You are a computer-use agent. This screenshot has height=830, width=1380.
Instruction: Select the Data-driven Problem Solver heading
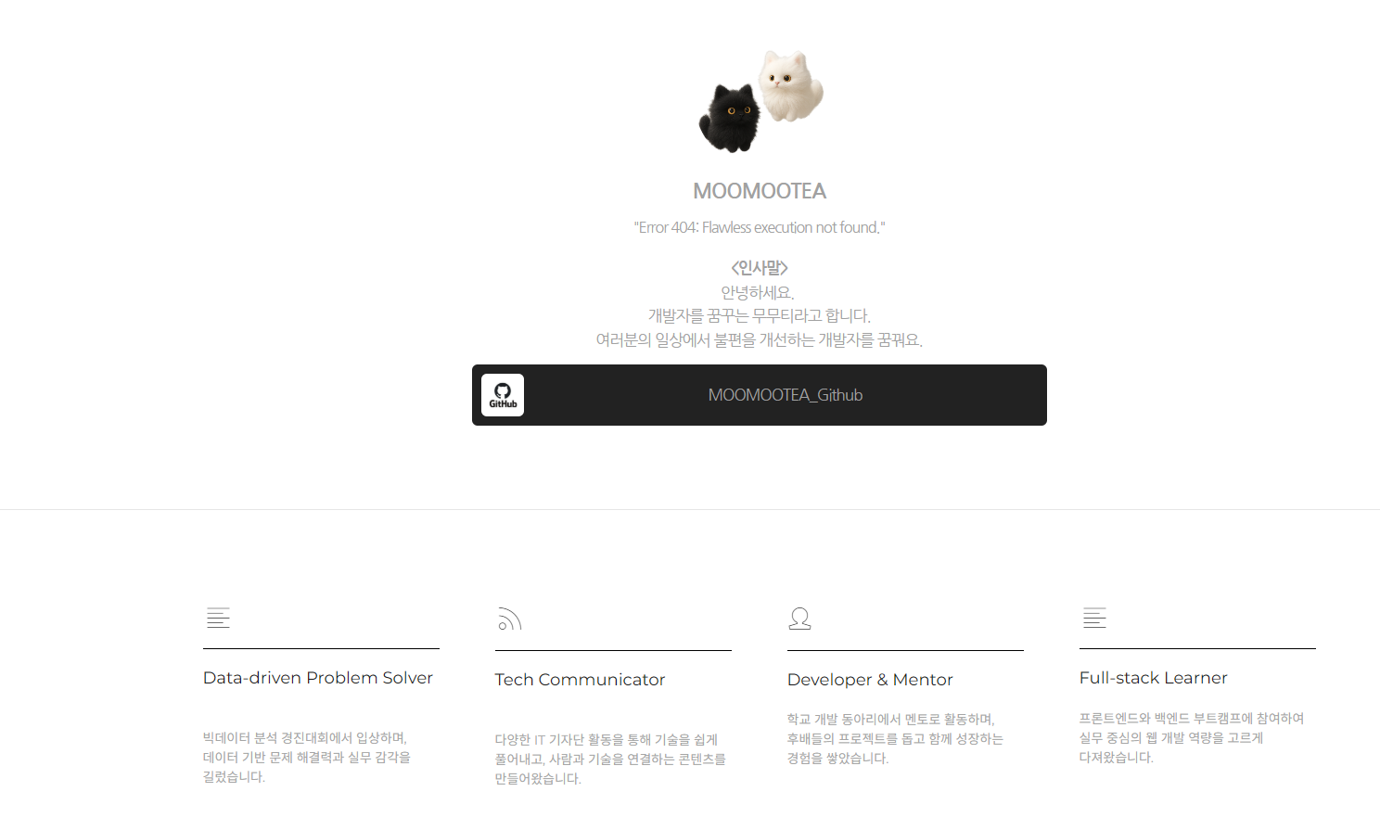(318, 678)
